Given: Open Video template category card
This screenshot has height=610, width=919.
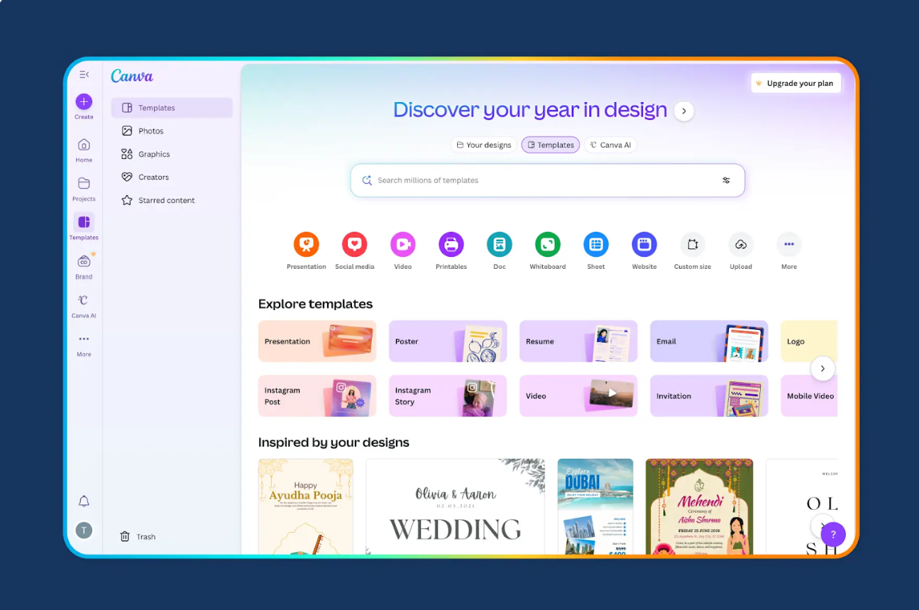Looking at the screenshot, I should 578,396.
